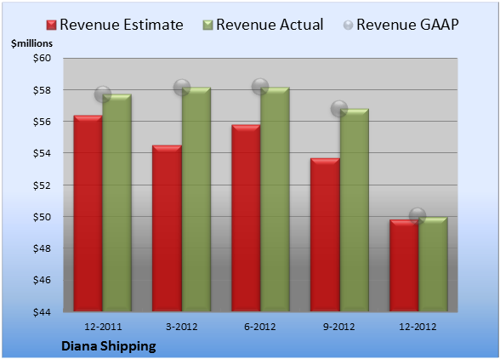Click the $44 y-axis label
The width and height of the screenshot is (500, 359).
pyautogui.click(x=42, y=311)
